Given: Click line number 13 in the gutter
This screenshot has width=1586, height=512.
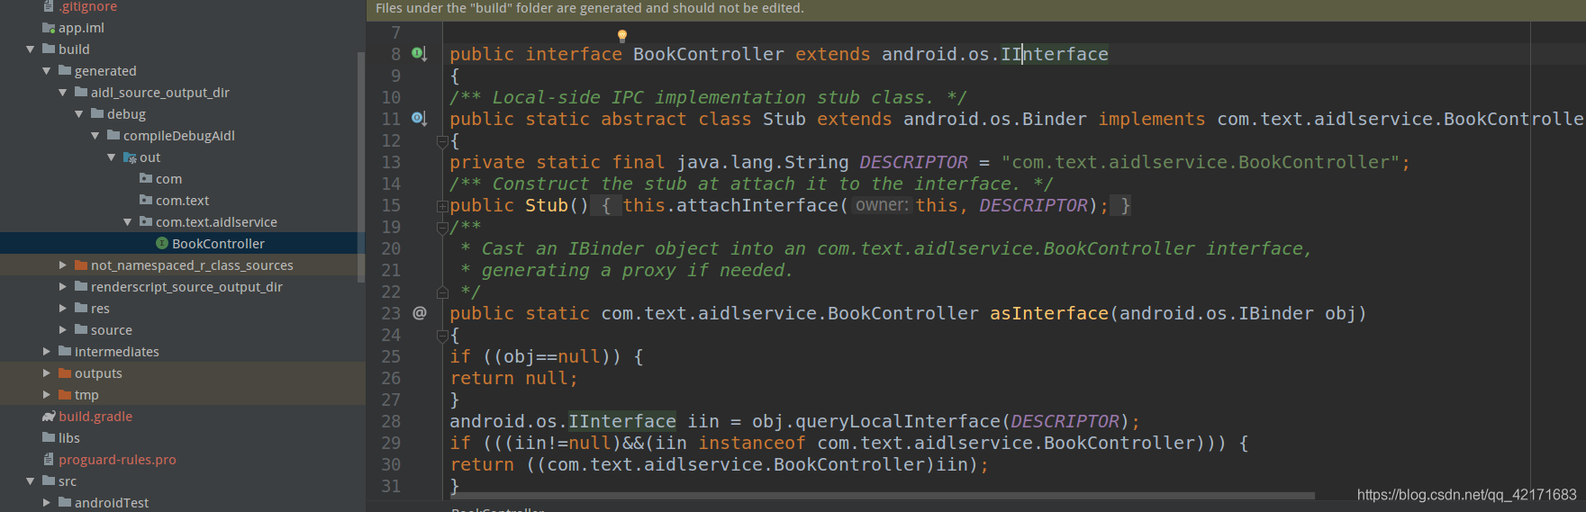Looking at the screenshot, I should tap(391, 163).
